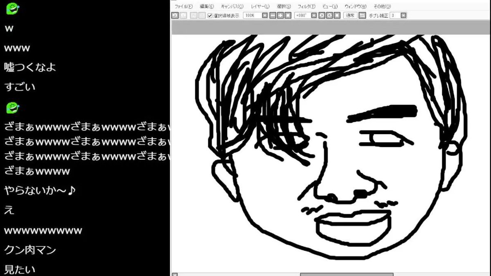491x276 pixels.
Task: Click the horizontal scrollbar thumb below canvas
Action: tap(347, 274)
